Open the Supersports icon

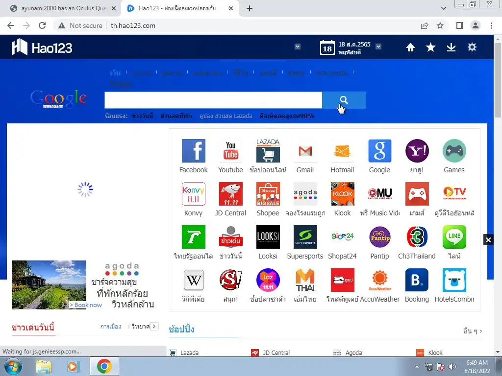pyautogui.click(x=305, y=237)
